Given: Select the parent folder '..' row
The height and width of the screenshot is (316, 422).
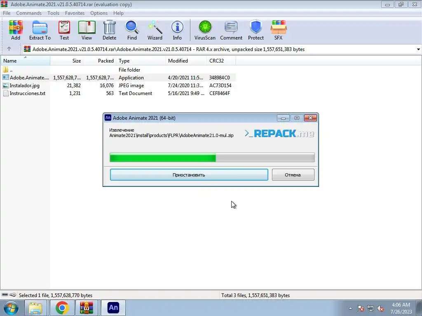Looking at the screenshot, I should point(118,70).
